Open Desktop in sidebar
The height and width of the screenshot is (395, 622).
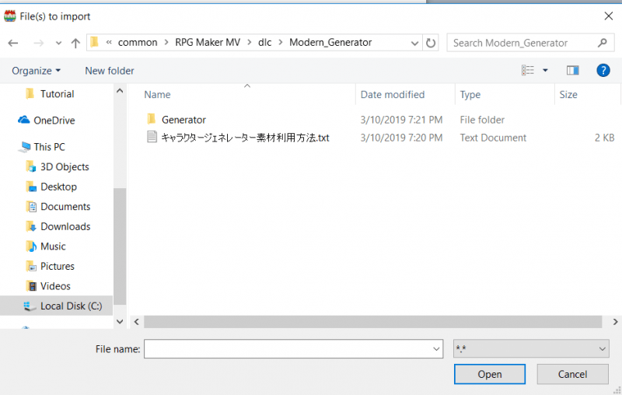coord(59,187)
